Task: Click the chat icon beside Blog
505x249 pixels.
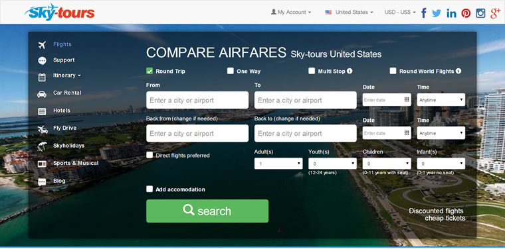Action: point(42,182)
